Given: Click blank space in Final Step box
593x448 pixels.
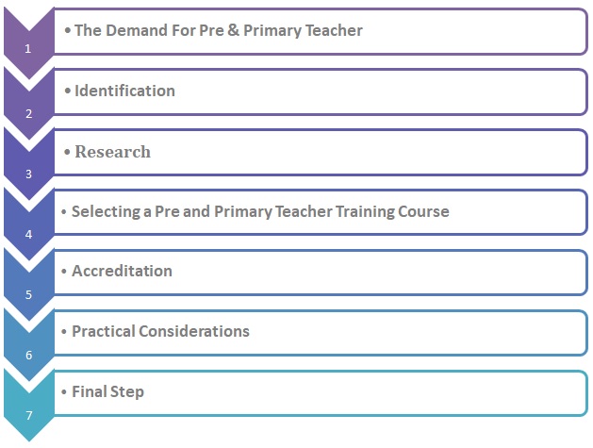Looking at the screenshot, I should pyautogui.click(x=378, y=393).
